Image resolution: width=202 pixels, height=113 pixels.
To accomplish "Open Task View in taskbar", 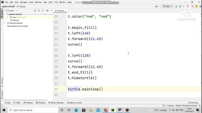I will (69, 110).
